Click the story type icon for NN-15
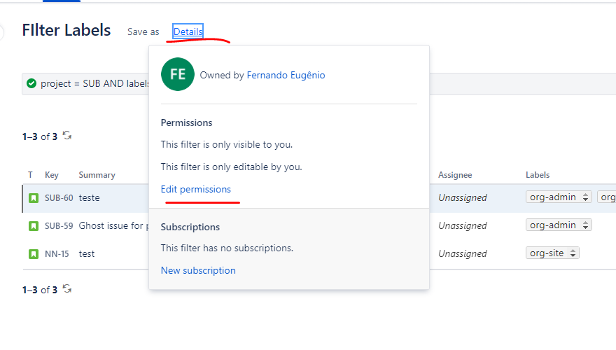616x350 pixels. 34,254
